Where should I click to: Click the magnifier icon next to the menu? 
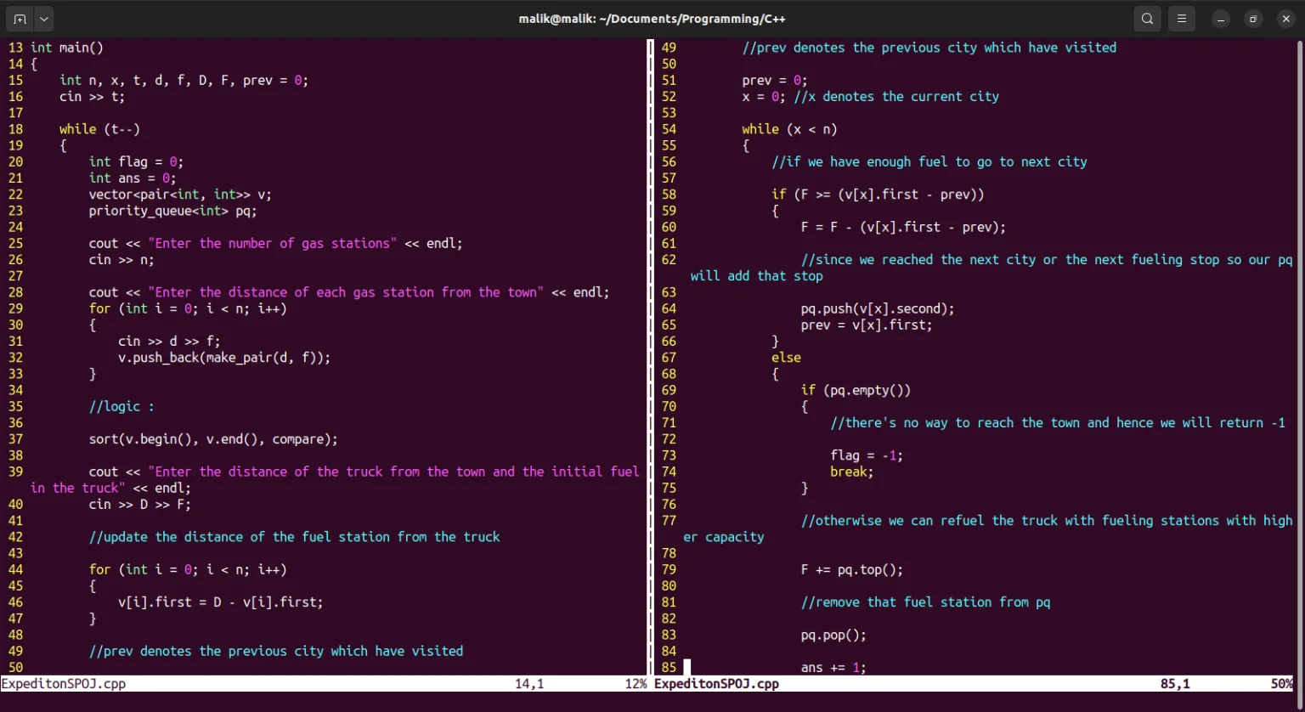pyautogui.click(x=1146, y=18)
